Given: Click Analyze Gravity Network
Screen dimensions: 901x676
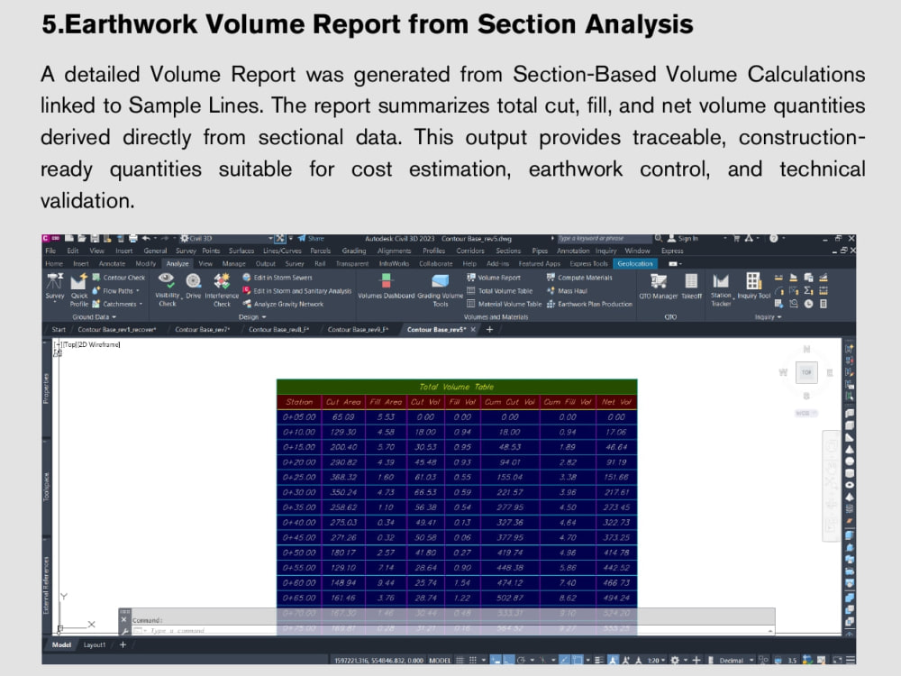Looking at the screenshot, I should (x=283, y=304).
